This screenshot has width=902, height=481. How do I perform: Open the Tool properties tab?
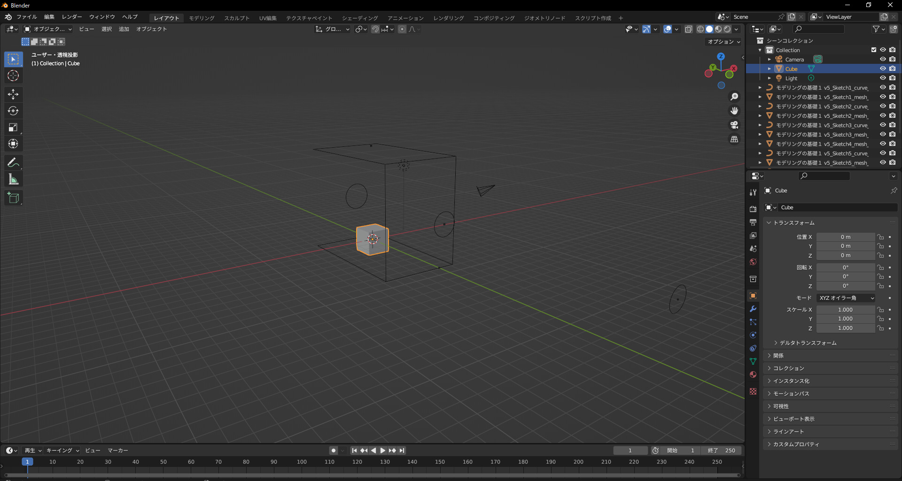click(753, 192)
